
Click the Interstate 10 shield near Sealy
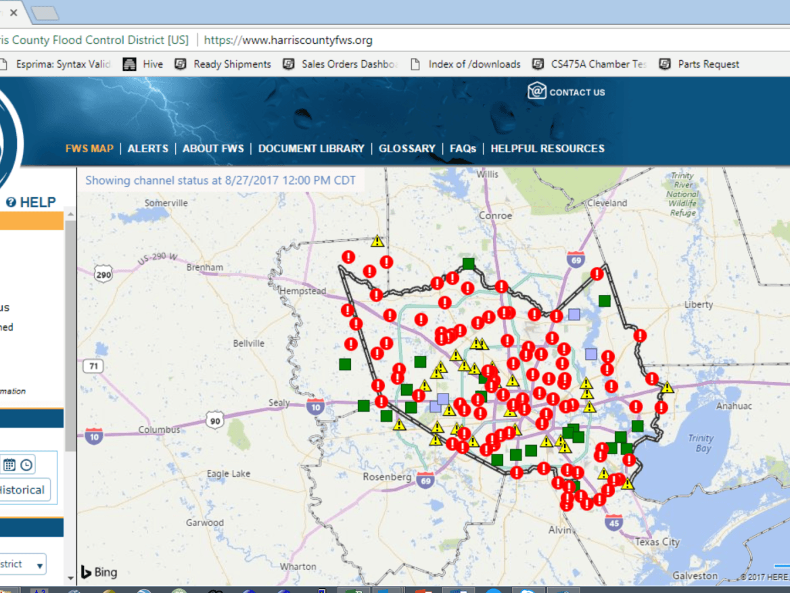[315, 406]
